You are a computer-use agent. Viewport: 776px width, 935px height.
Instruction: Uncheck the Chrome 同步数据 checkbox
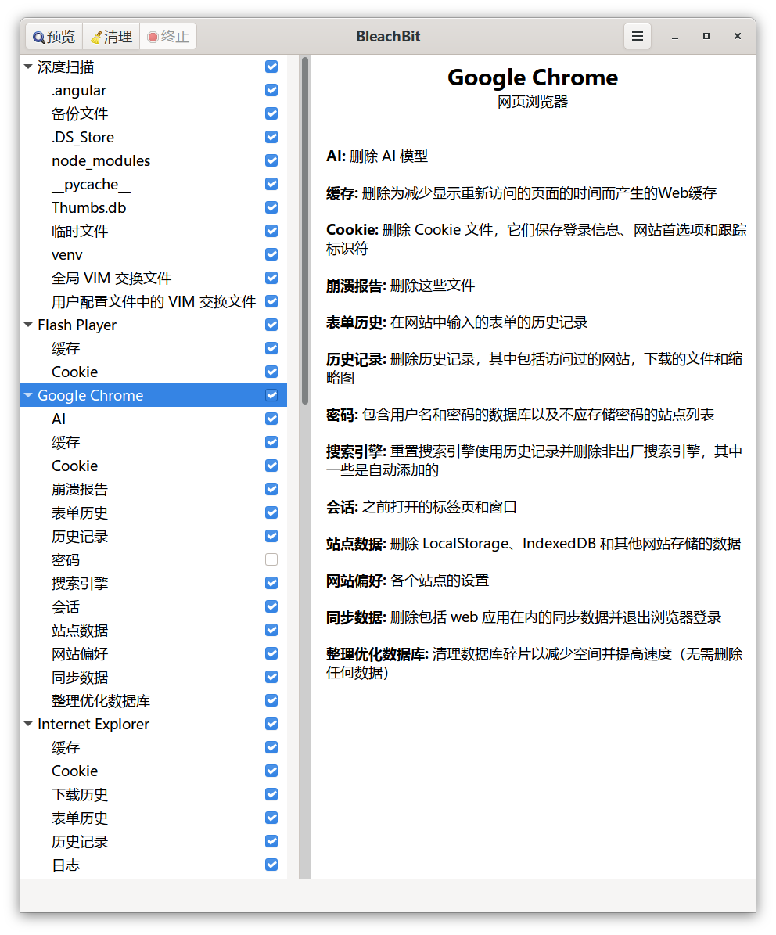[x=271, y=677]
